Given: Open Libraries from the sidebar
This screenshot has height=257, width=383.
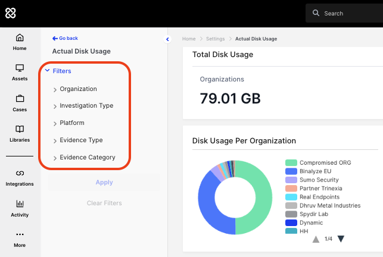Looking at the screenshot, I should (20, 134).
